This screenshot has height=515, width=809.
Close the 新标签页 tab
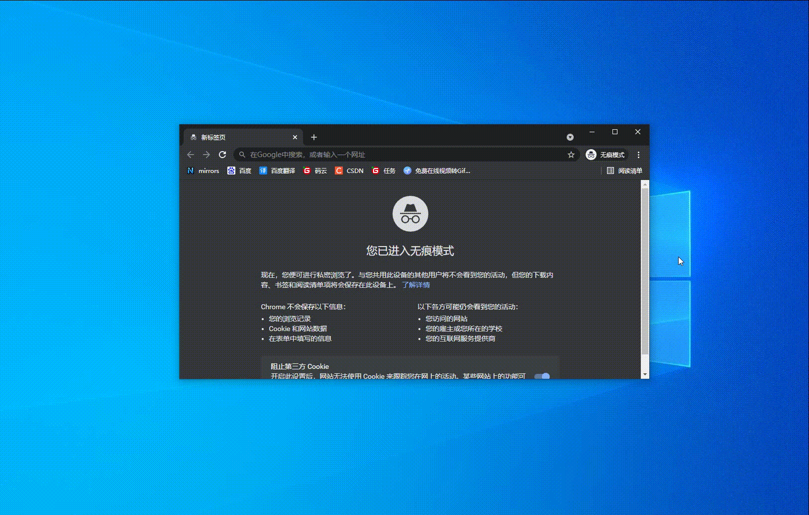295,137
